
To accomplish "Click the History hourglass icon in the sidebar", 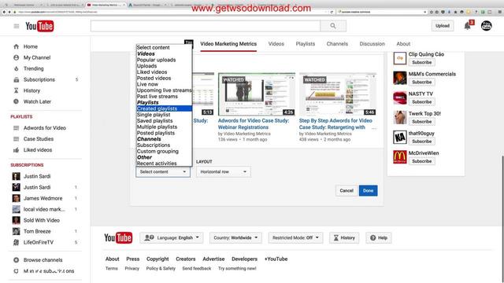I will point(16,90).
